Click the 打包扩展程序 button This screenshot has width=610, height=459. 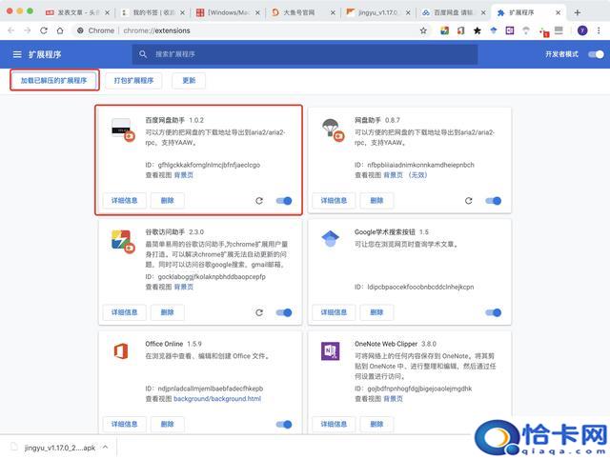coord(134,81)
